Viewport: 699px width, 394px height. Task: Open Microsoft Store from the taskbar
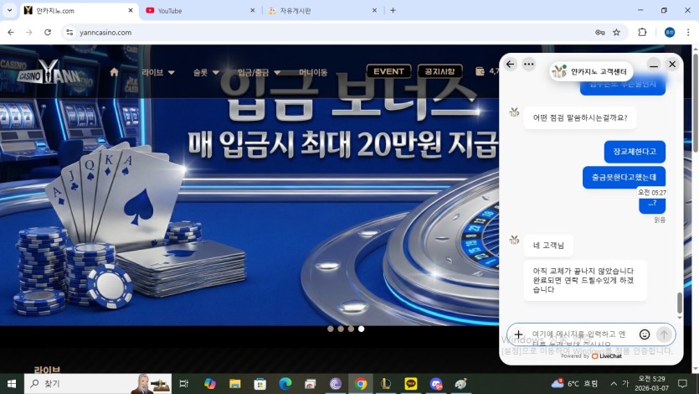click(260, 384)
